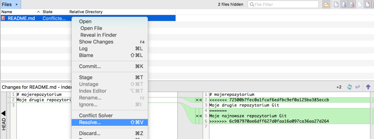Click the upper green change marker in right strip
The height and width of the screenshot is (139, 374).
click(x=372, y=100)
